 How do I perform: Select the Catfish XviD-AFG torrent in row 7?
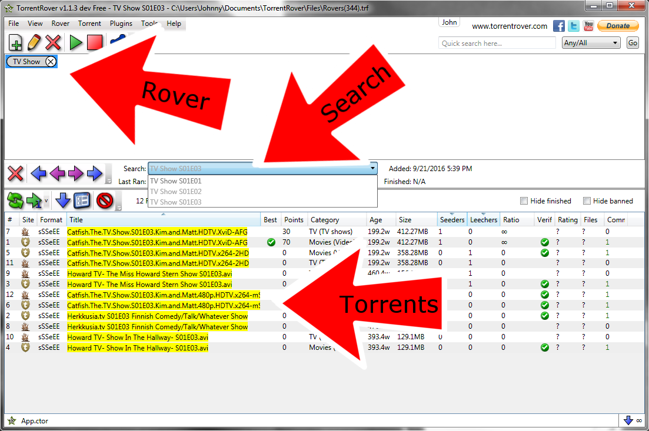coord(157,232)
